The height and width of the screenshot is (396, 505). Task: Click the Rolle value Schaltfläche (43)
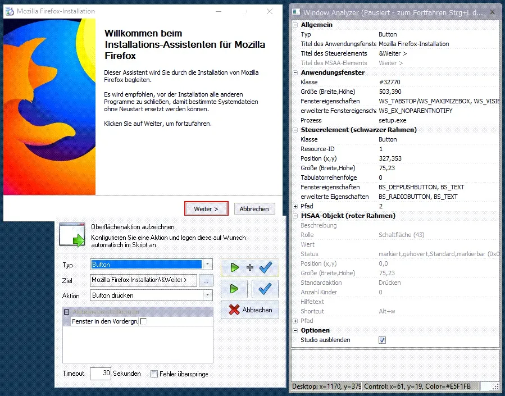pos(401,235)
